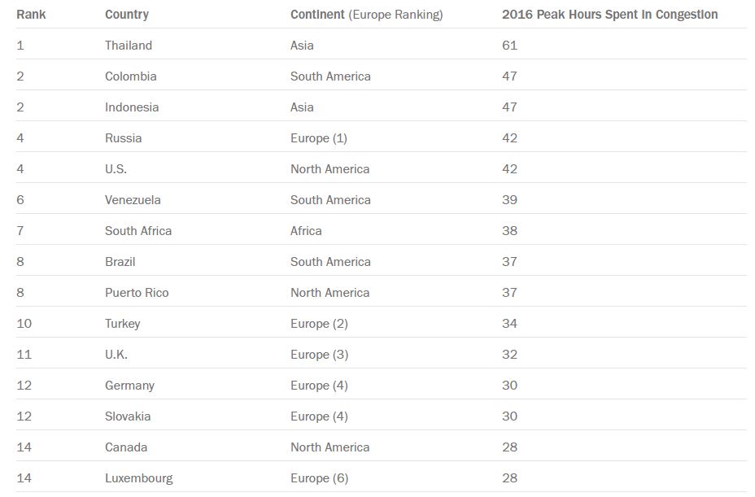Select the Turkey table row

[x=382, y=323]
